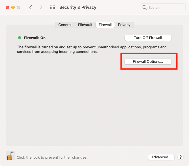
Task: Turn Off Firewall using the button
Action: click(148, 38)
